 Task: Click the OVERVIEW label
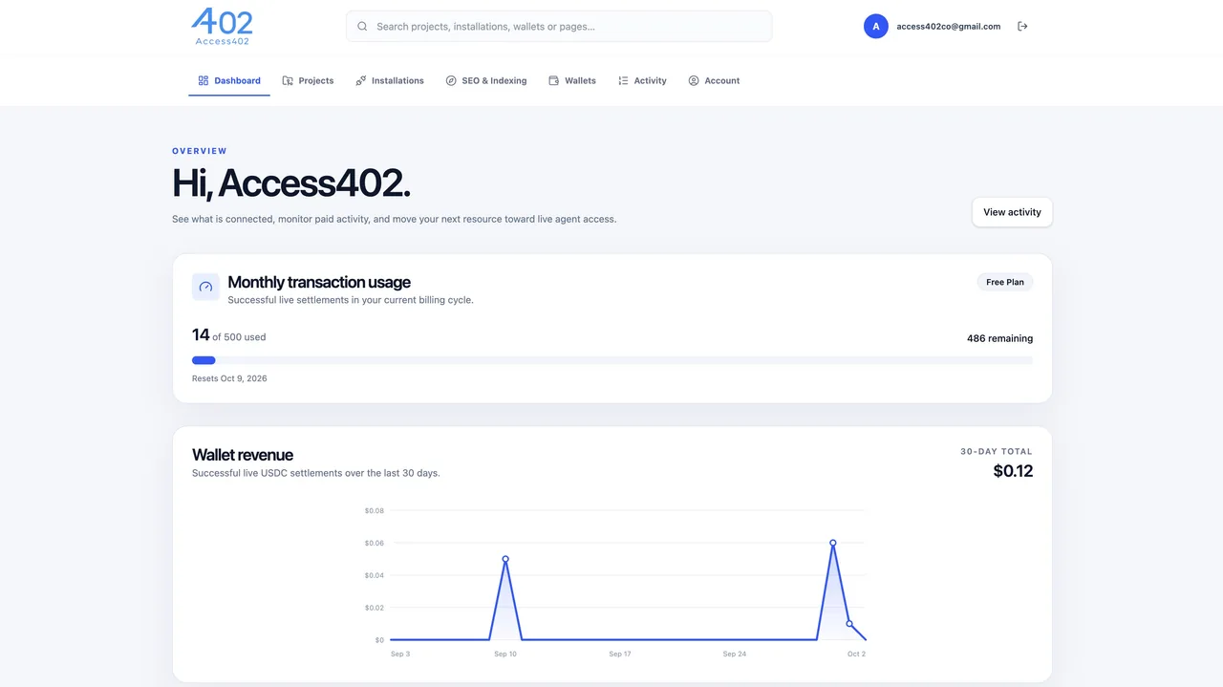click(200, 151)
